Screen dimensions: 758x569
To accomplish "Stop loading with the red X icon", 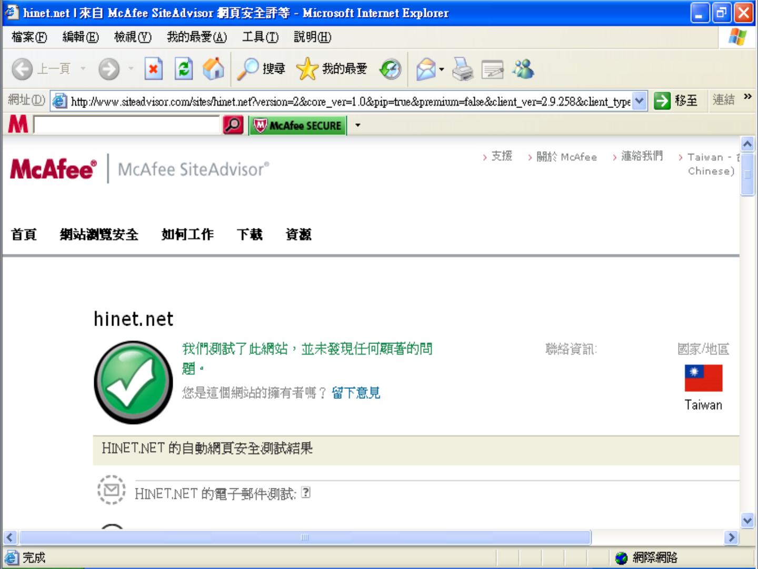I will point(153,69).
